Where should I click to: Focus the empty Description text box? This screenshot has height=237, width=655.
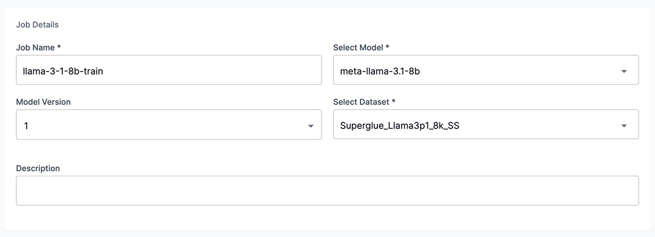tap(327, 191)
